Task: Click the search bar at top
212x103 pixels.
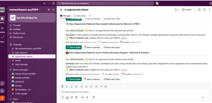Action: coord(105,3)
